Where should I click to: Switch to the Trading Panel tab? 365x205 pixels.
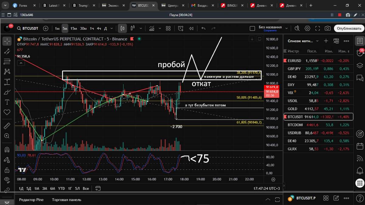coord(67,200)
